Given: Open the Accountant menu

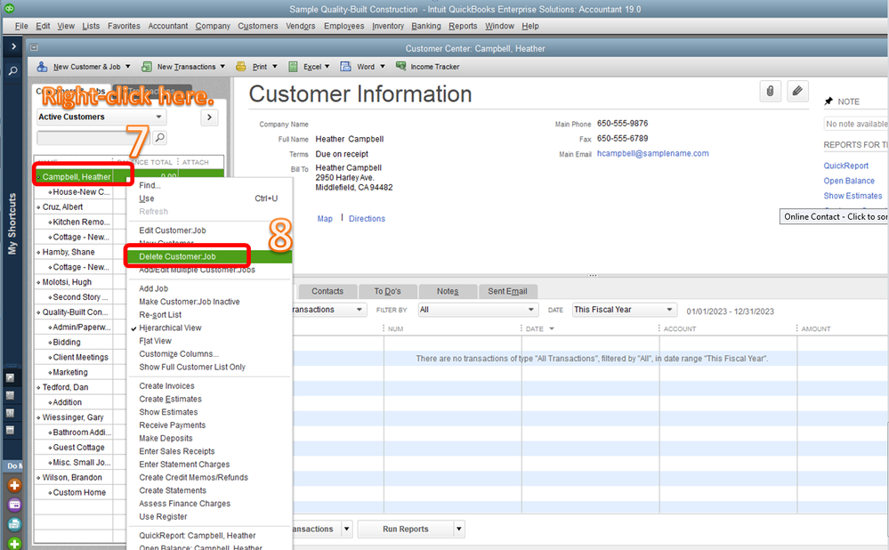Looking at the screenshot, I should click(168, 26).
